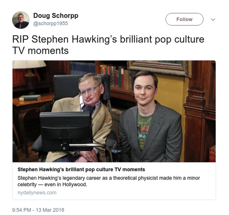
Task: Click the red book at the photo's right edge
Action: pos(212,154)
